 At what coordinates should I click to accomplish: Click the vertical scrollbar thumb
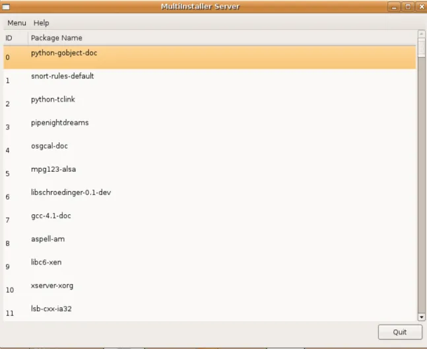coord(422,48)
